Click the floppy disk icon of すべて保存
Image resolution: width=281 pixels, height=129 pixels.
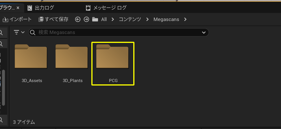[41, 19]
